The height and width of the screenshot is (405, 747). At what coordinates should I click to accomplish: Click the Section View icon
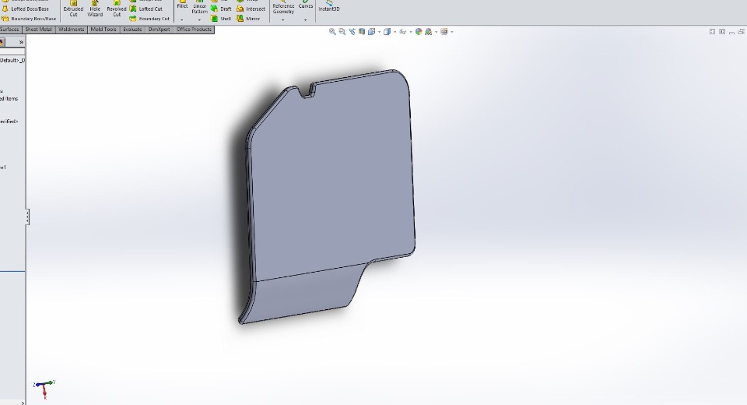[362, 31]
